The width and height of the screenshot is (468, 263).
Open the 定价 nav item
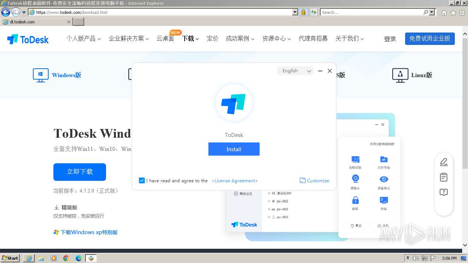(x=212, y=38)
